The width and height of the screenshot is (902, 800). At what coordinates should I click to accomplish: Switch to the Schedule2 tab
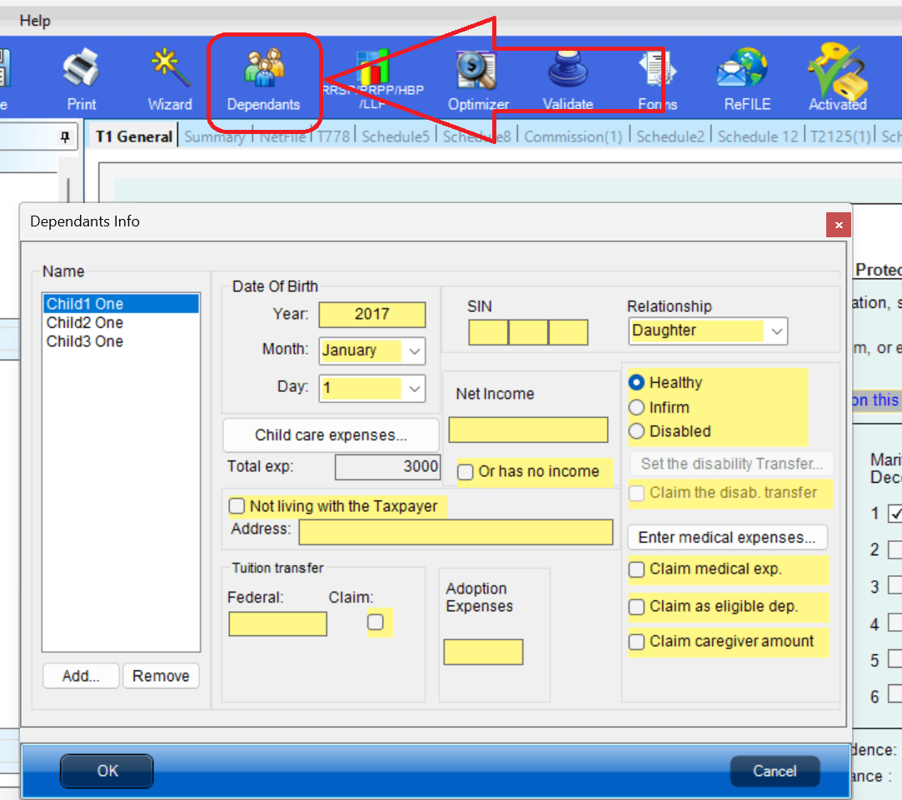pyautogui.click(x=670, y=137)
